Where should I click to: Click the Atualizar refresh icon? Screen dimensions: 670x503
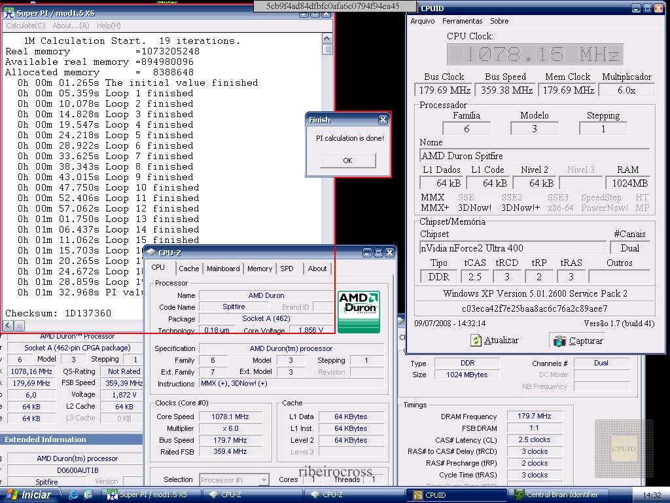476,341
